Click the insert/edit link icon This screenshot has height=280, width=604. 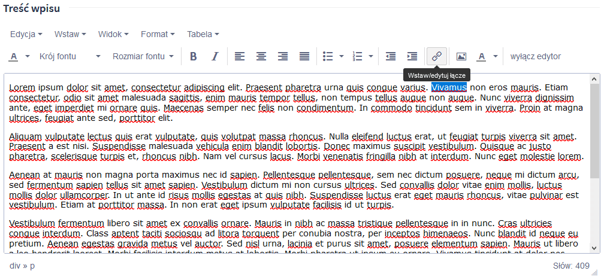(x=437, y=56)
